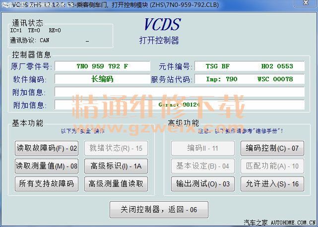Click 高级测量值读取 button
The image size is (318, 227).
(x=116, y=184)
